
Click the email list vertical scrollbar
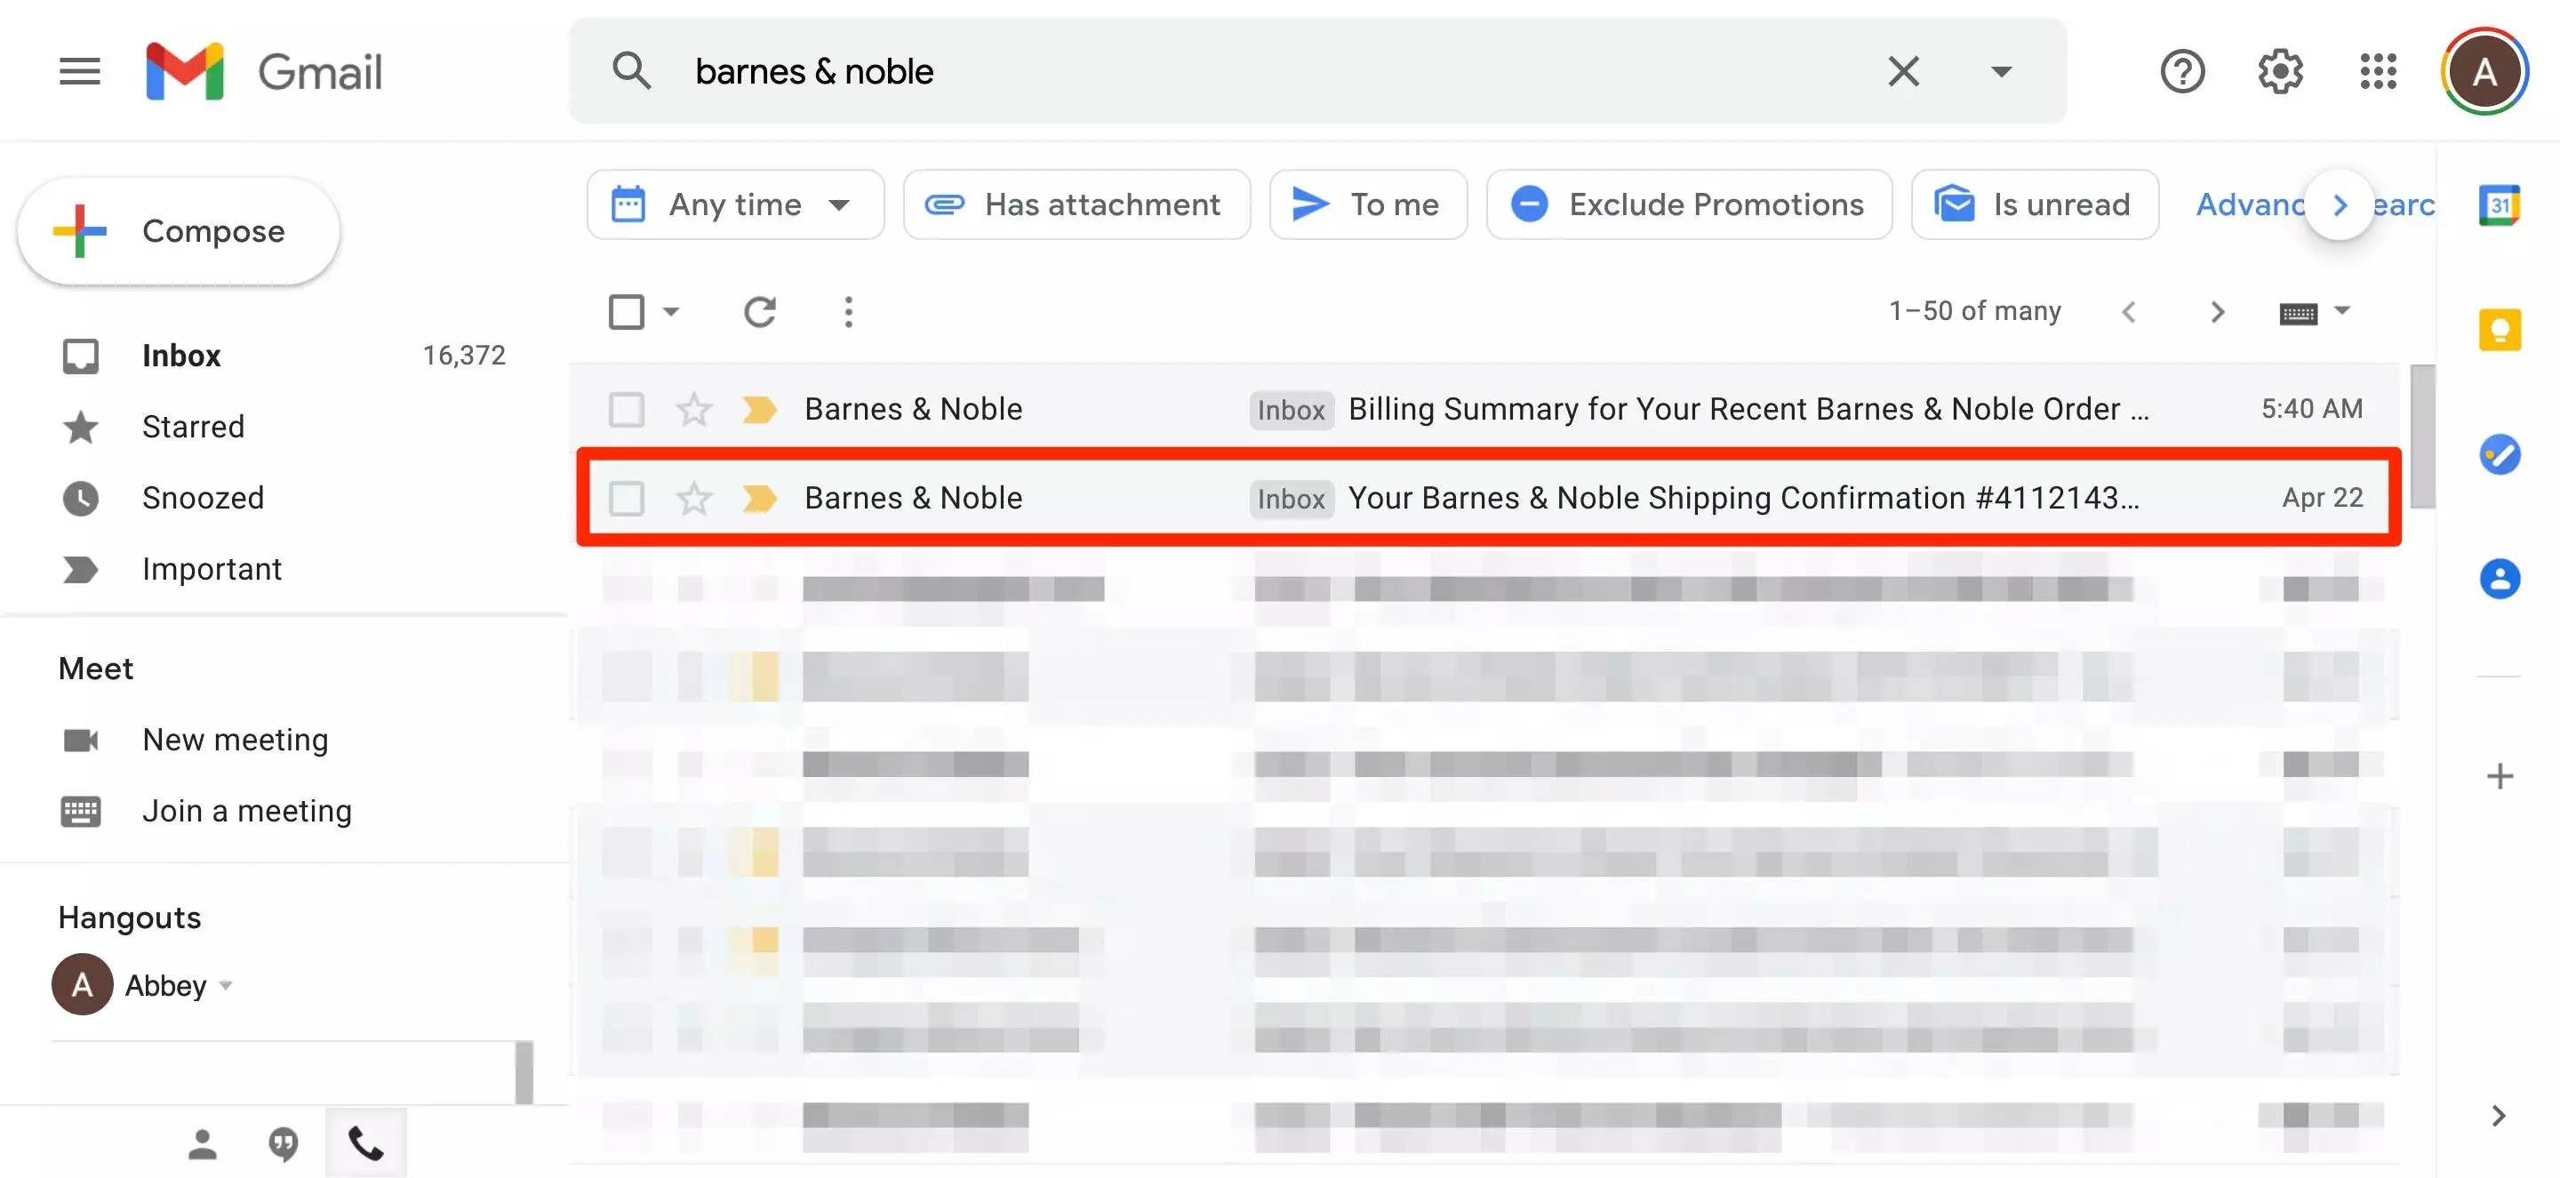tap(2423, 437)
